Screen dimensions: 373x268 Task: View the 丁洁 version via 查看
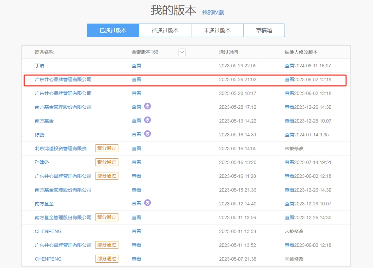point(136,66)
